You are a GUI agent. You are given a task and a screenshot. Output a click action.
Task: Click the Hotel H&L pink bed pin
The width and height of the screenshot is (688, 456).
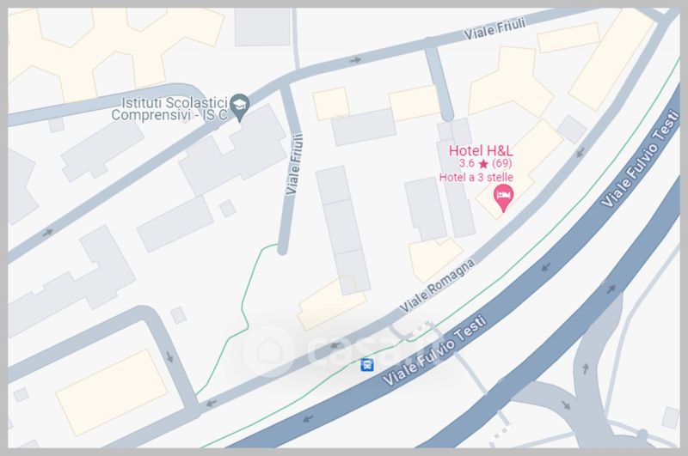click(x=503, y=198)
